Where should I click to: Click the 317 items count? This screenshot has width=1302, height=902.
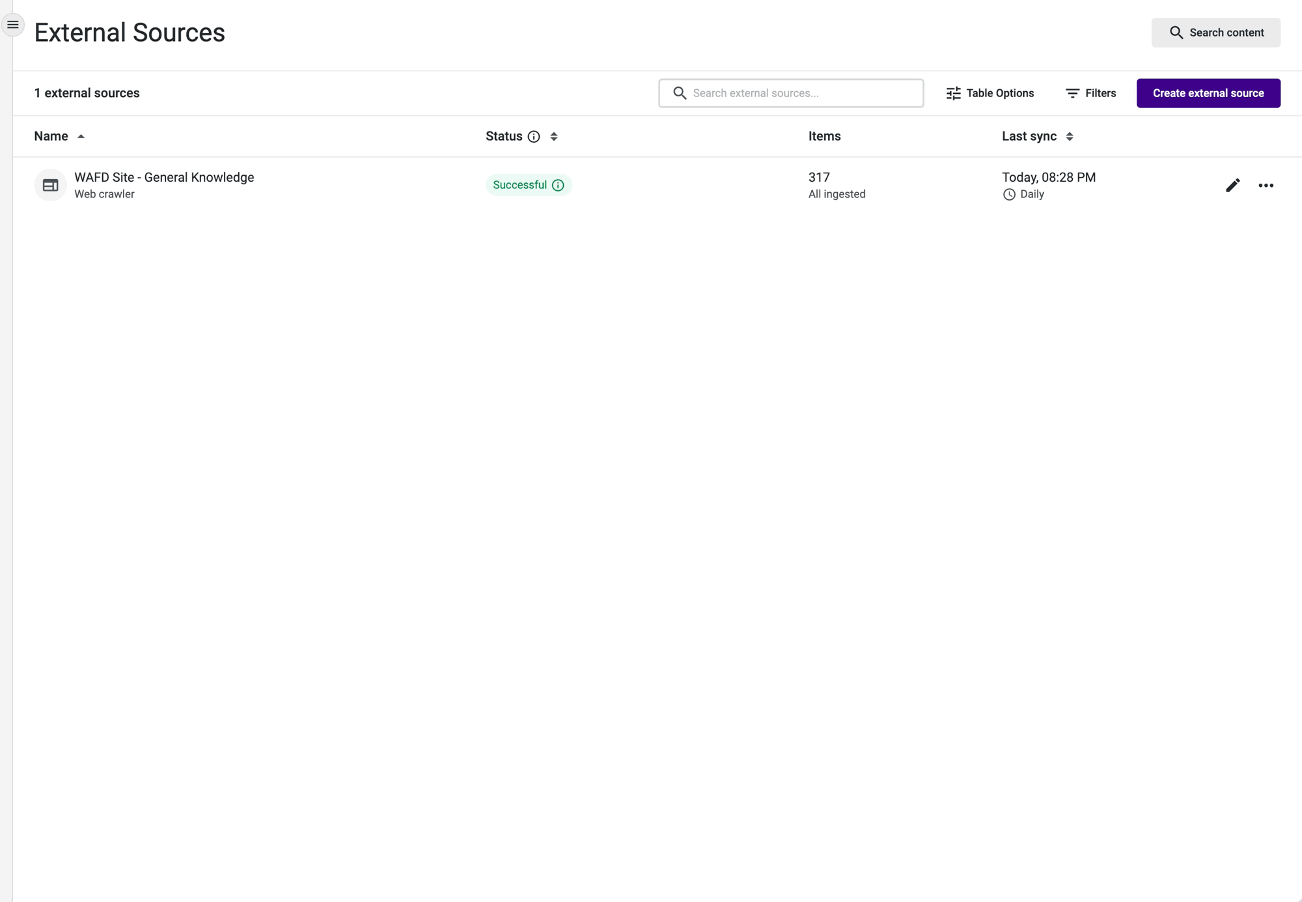[x=819, y=177]
